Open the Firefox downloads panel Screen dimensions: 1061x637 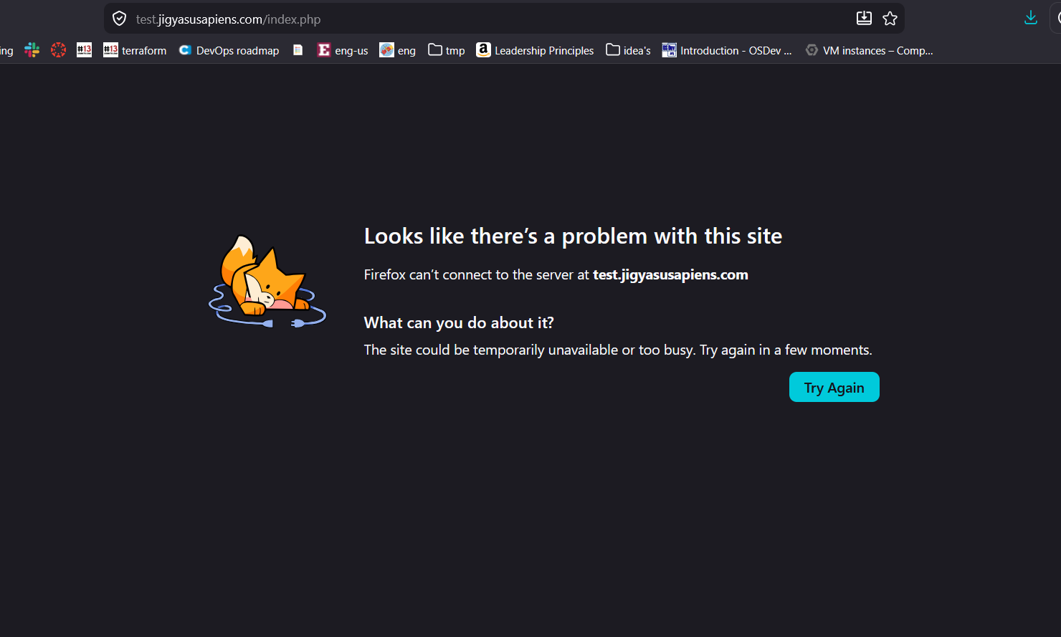1030,19
